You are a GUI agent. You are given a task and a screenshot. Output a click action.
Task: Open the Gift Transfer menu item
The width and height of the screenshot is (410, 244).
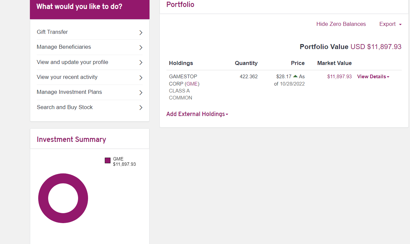click(52, 32)
